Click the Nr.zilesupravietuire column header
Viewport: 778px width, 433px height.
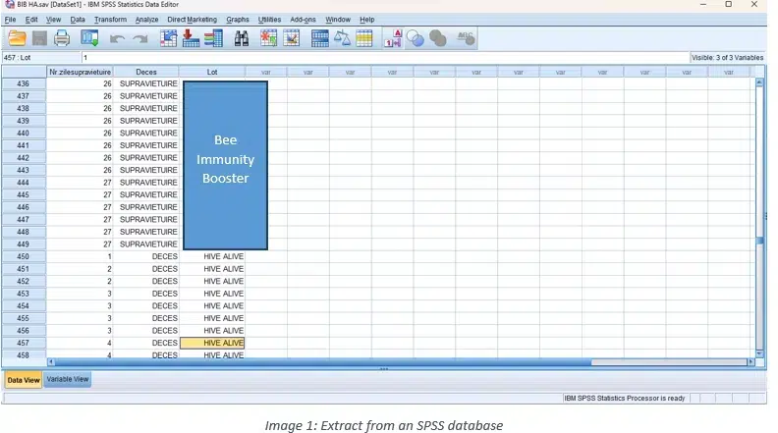[x=81, y=72]
